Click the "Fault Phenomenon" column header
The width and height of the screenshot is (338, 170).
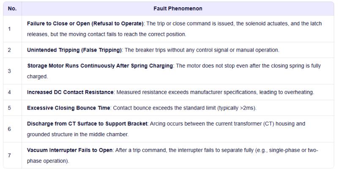coord(177,8)
